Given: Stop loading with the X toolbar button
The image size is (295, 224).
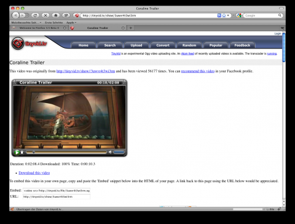Looking at the screenshot, I should pos(45,15).
